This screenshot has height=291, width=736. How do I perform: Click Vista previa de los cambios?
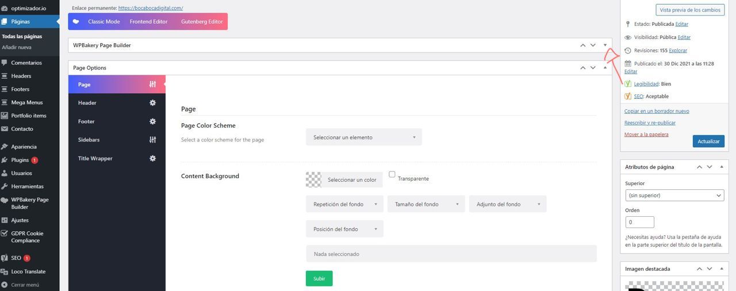[x=690, y=10]
